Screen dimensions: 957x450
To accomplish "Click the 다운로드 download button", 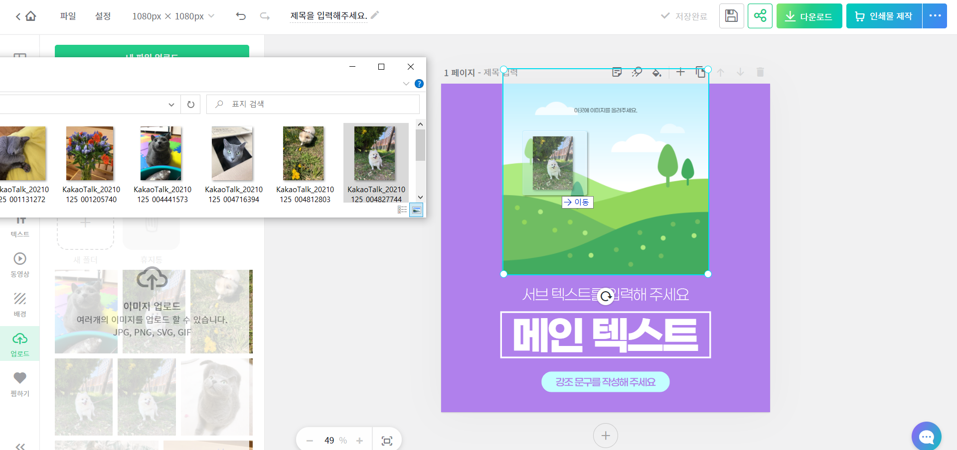I will (809, 16).
